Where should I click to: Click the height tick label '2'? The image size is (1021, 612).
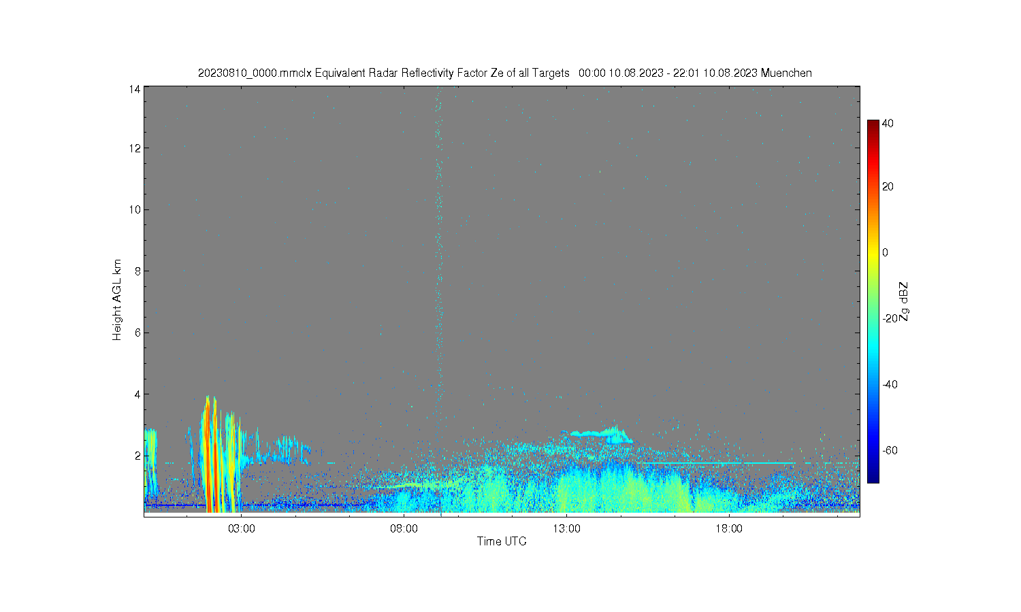click(x=137, y=455)
